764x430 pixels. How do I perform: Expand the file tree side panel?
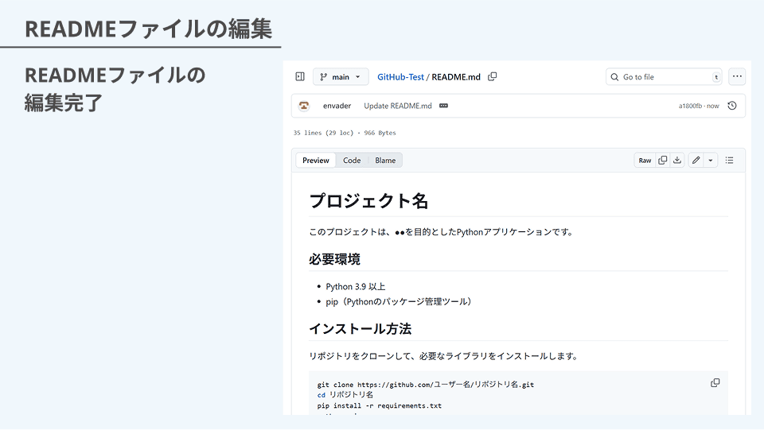pos(300,77)
